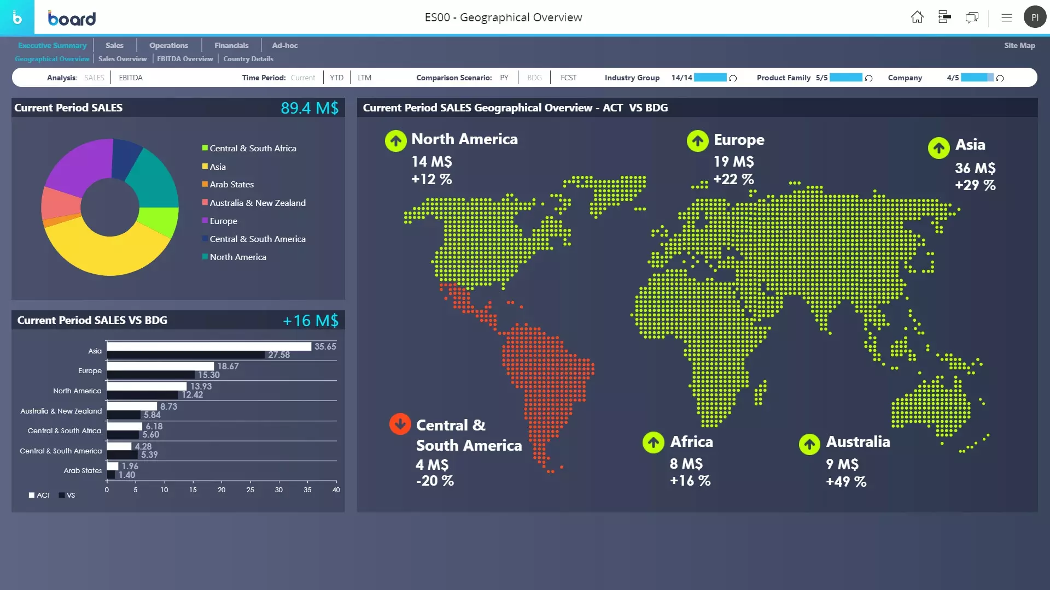Open the PI user avatar
This screenshot has height=590, width=1050.
tap(1035, 17)
